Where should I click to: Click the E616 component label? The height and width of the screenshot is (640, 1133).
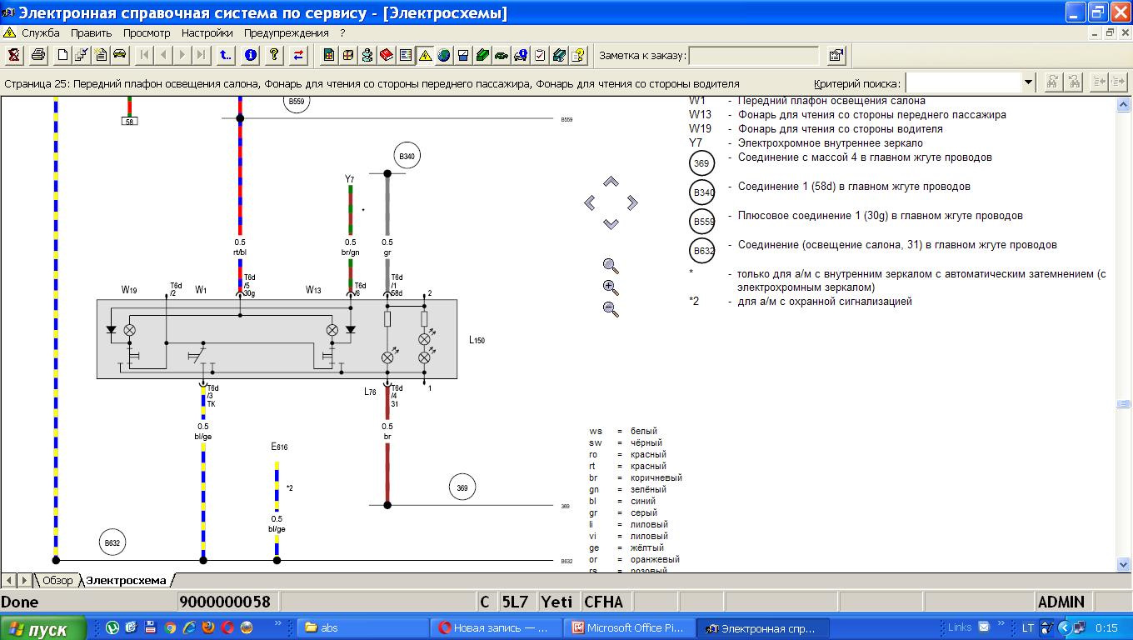coord(279,447)
